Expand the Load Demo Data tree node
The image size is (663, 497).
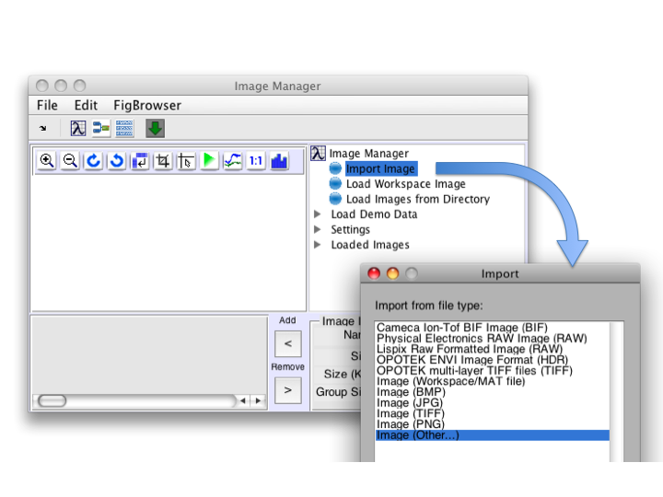click(x=318, y=214)
